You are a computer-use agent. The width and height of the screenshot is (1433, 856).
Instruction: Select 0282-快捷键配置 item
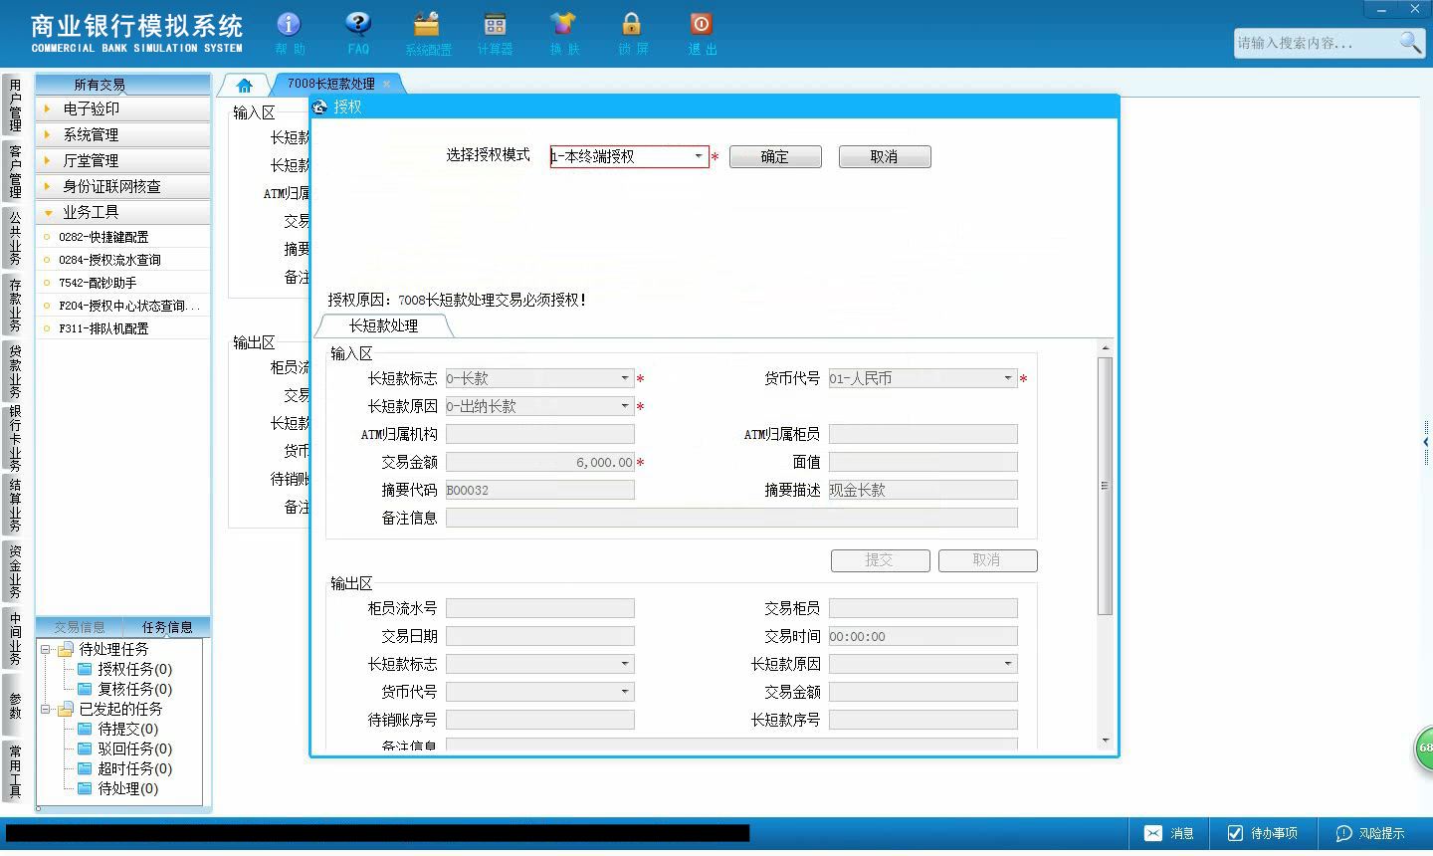[103, 237]
